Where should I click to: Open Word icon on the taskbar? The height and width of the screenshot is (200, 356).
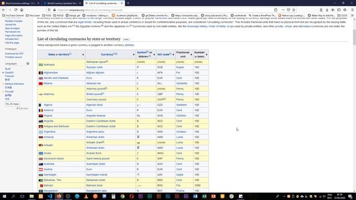tap(195, 196)
